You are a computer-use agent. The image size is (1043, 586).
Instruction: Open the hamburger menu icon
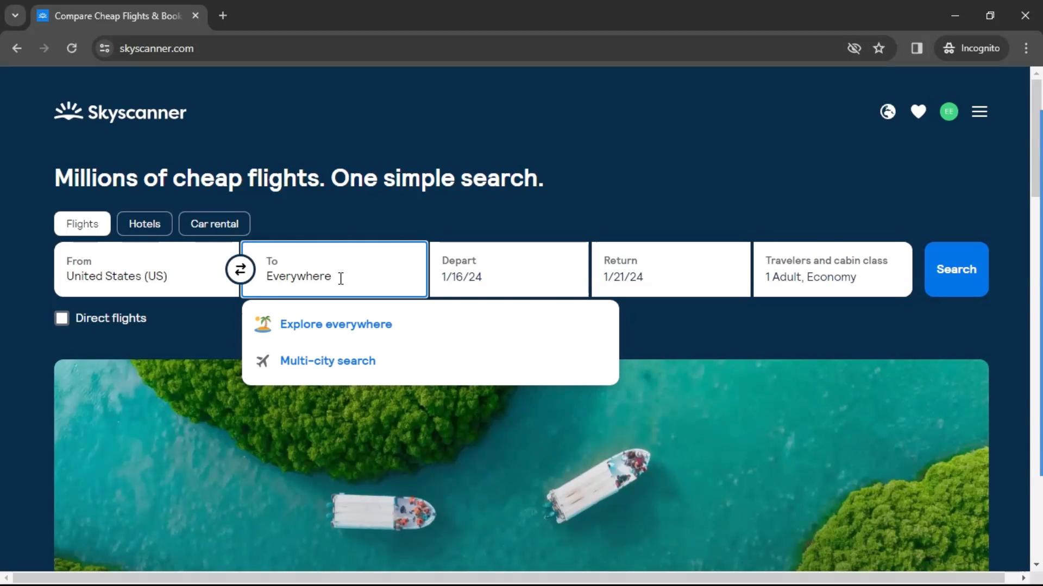979,112
